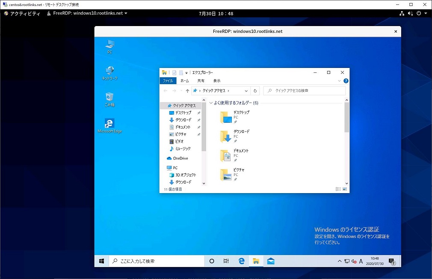432x279 pixels.
Task: Refresh the Quick Access folder view
Action: pyautogui.click(x=255, y=91)
